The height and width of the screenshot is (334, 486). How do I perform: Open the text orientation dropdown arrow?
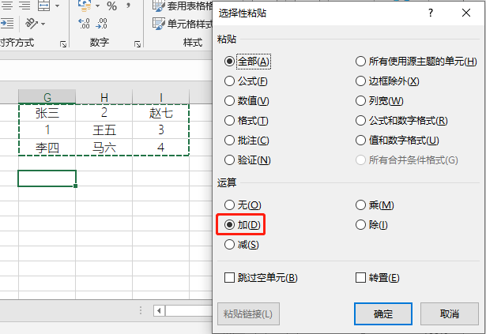tap(43, 24)
